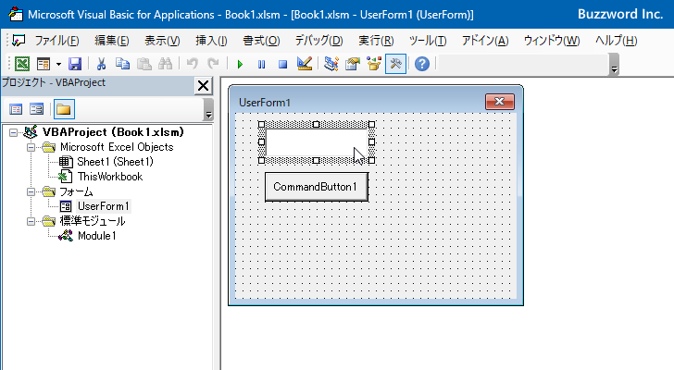
Task: Click the text box top-left sizing handle
Action: tap(261, 125)
